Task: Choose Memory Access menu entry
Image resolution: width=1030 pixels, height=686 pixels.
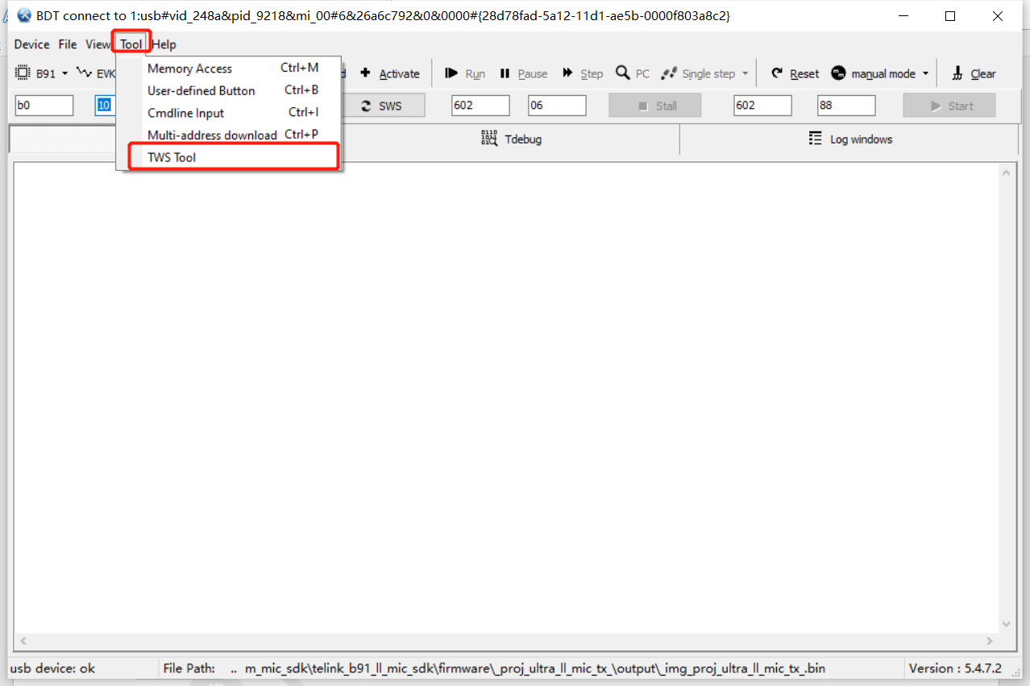Action: [189, 69]
